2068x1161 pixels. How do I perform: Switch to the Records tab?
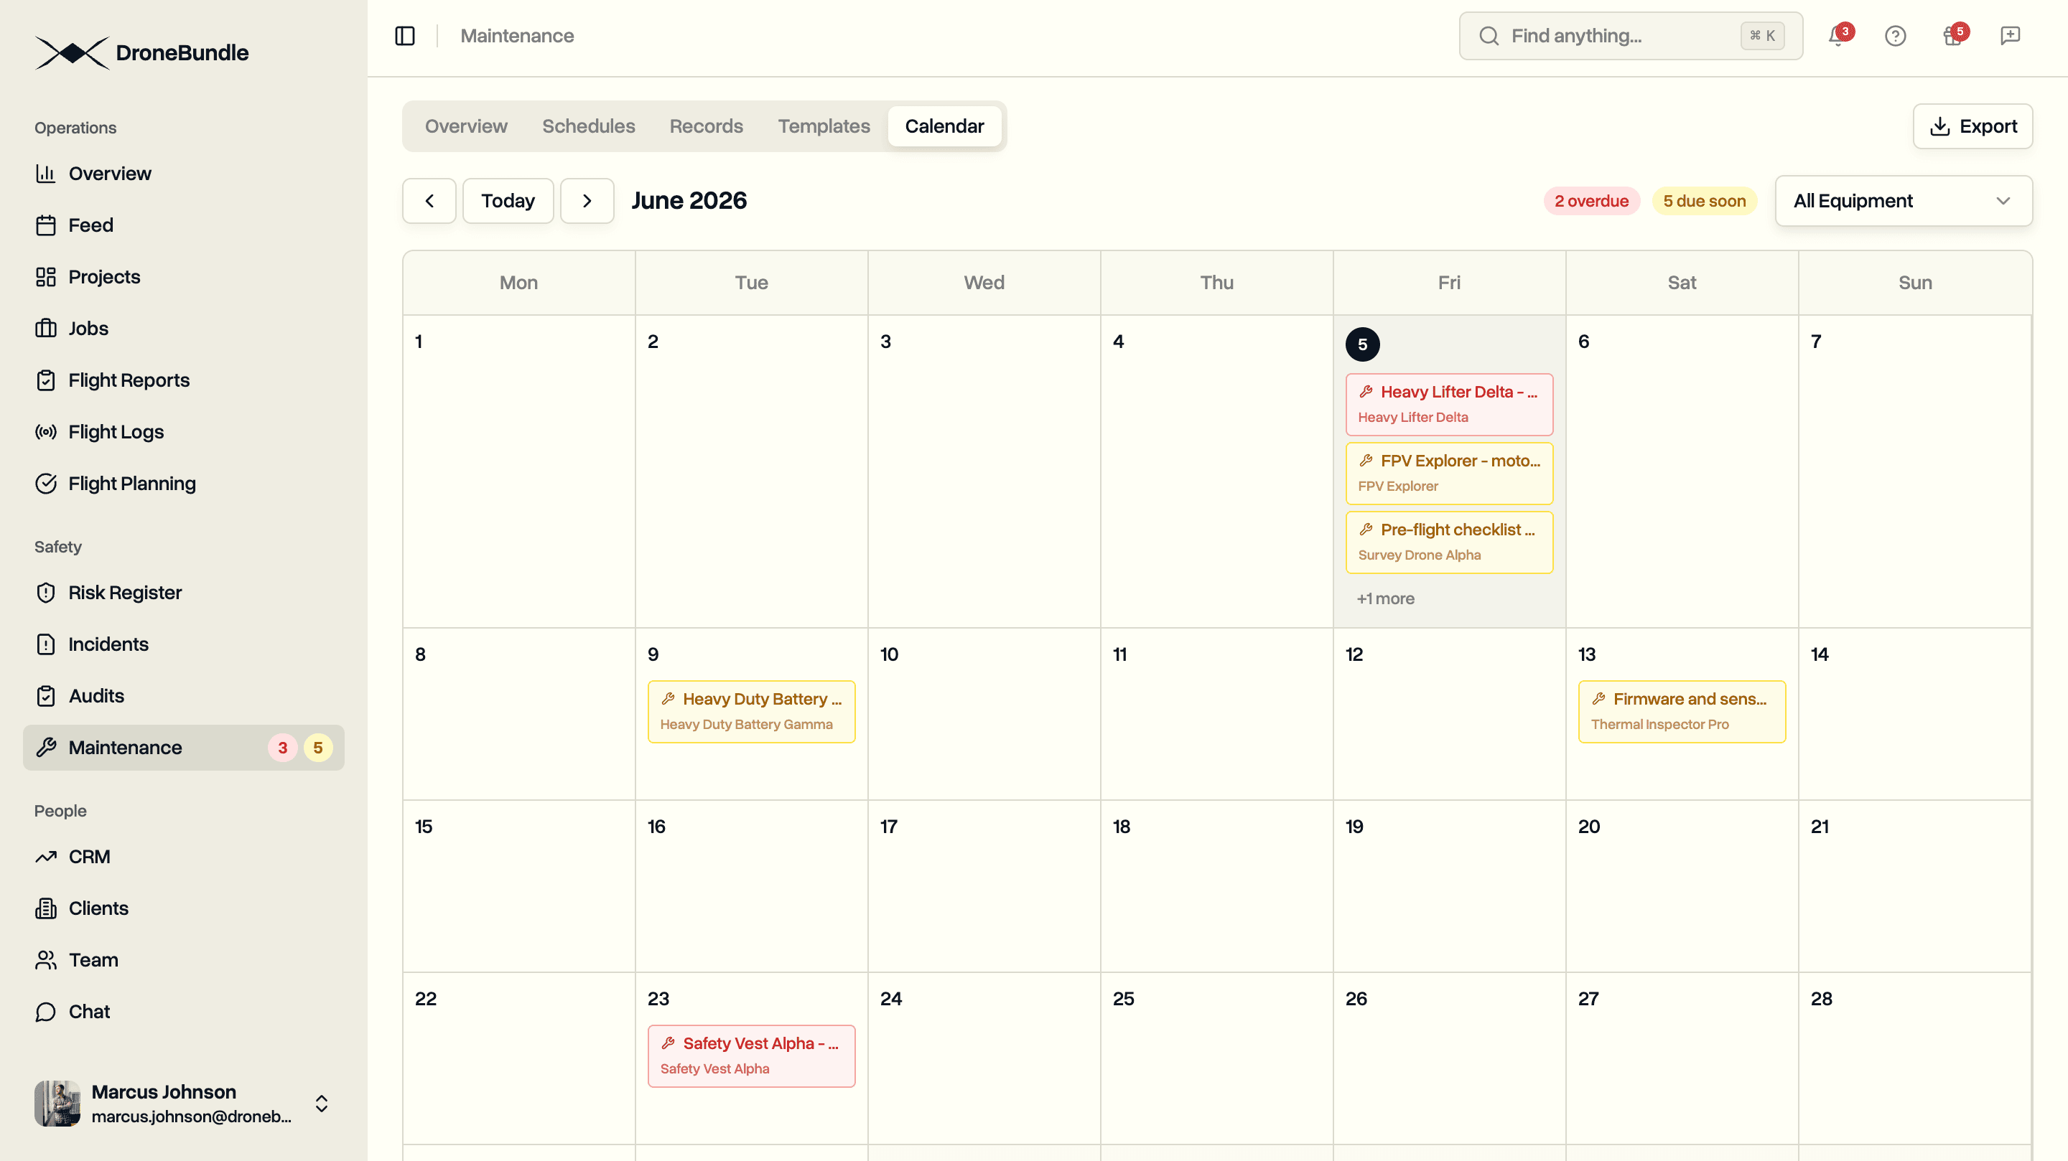706,126
